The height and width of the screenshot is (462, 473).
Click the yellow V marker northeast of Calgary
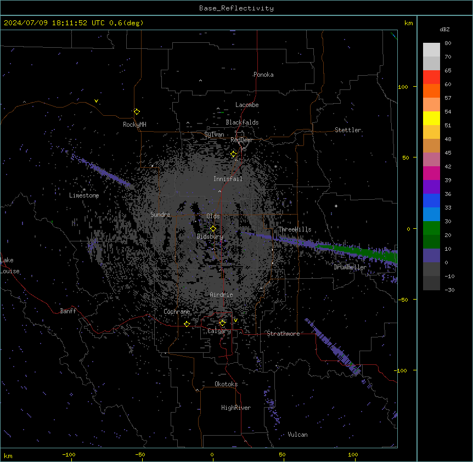coord(235,320)
